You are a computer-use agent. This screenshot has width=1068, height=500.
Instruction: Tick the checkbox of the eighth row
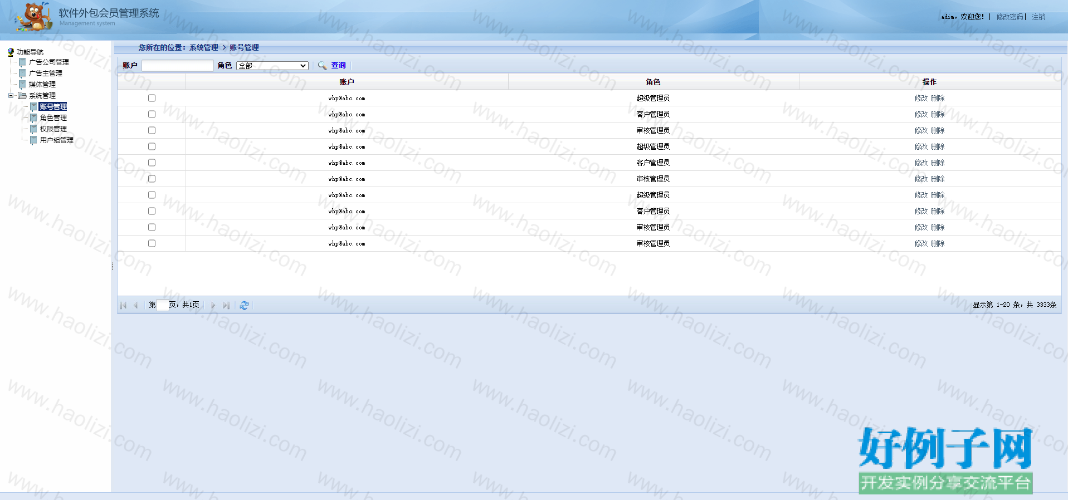coord(152,211)
